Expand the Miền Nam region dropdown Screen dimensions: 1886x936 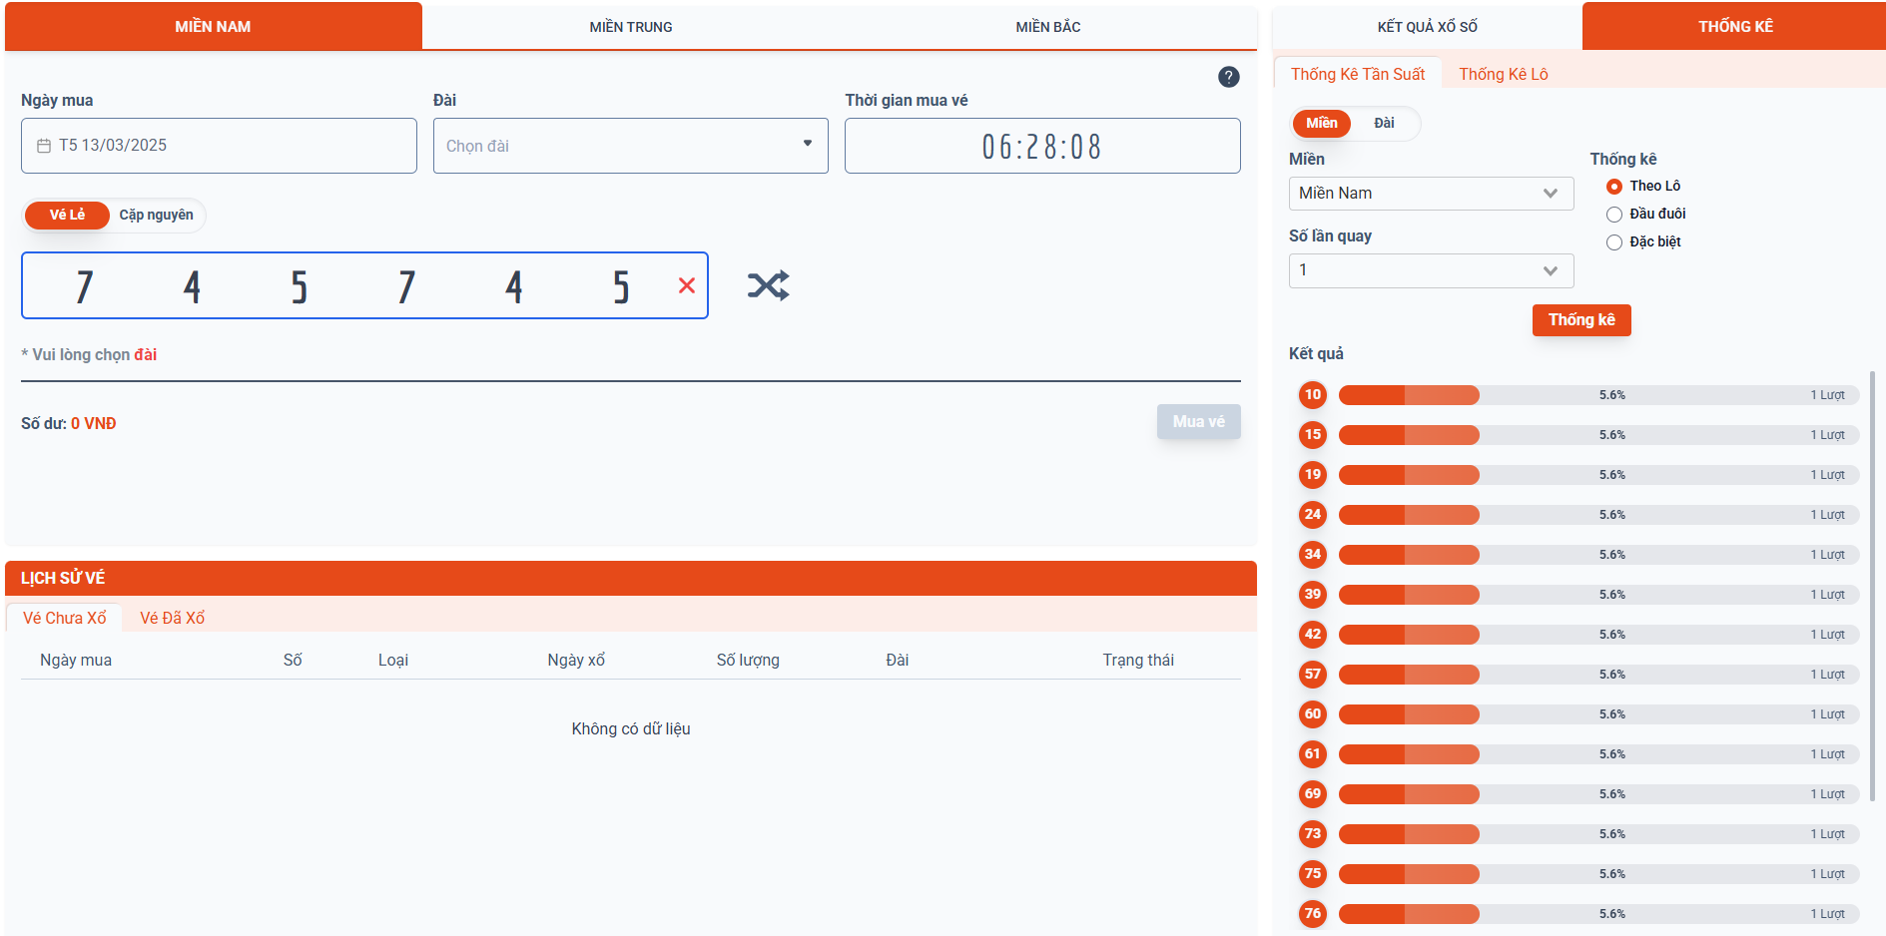1430,194
